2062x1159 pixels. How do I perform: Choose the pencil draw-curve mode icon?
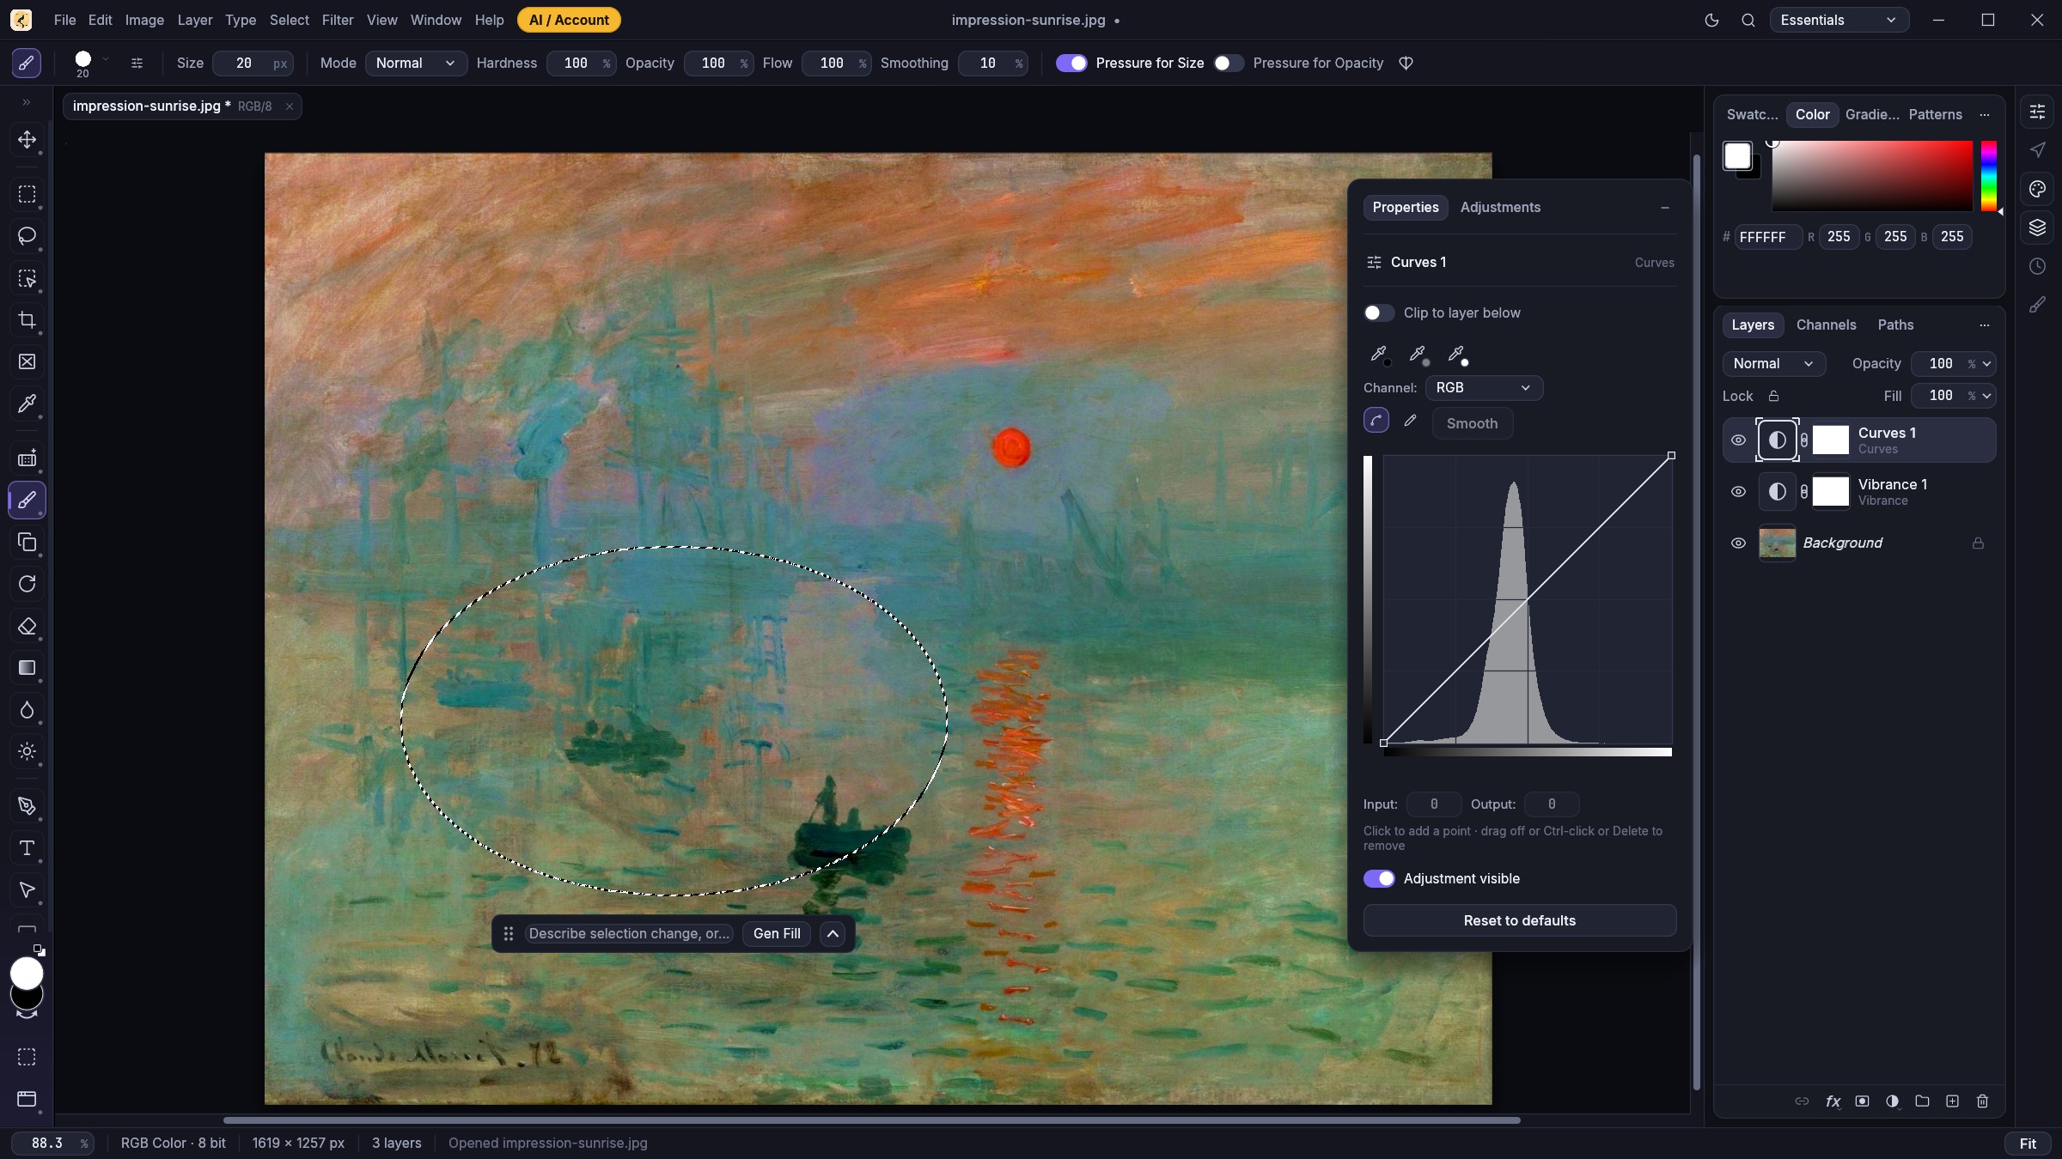(x=1410, y=421)
